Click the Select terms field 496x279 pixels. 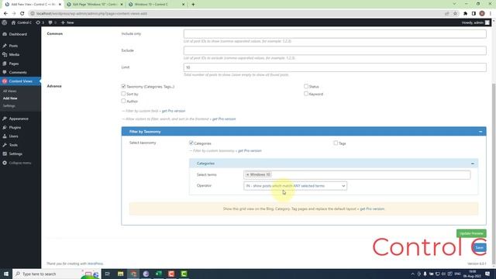[x=356, y=174]
